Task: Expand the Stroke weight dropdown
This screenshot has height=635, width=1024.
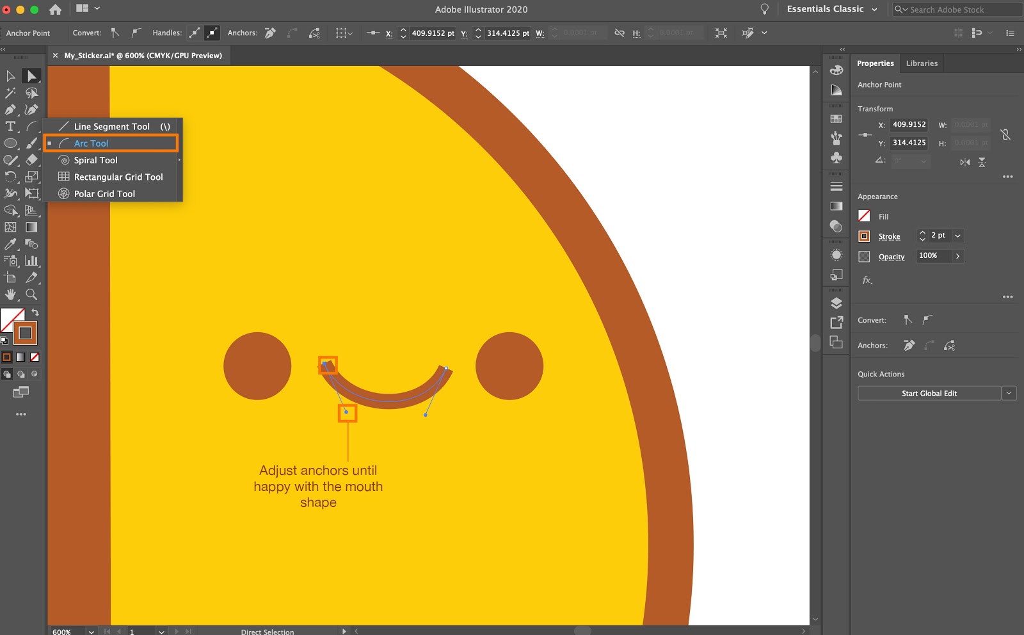Action: [x=957, y=236]
